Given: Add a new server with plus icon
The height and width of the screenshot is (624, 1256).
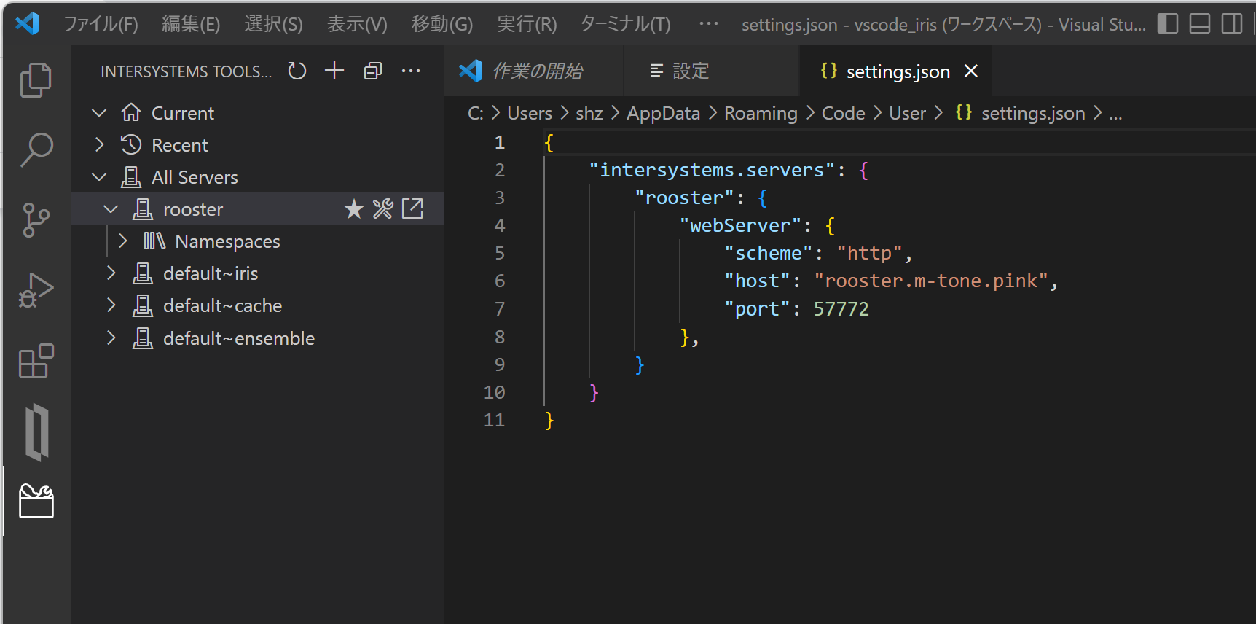Looking at the screenshot, I should point(334,71).
